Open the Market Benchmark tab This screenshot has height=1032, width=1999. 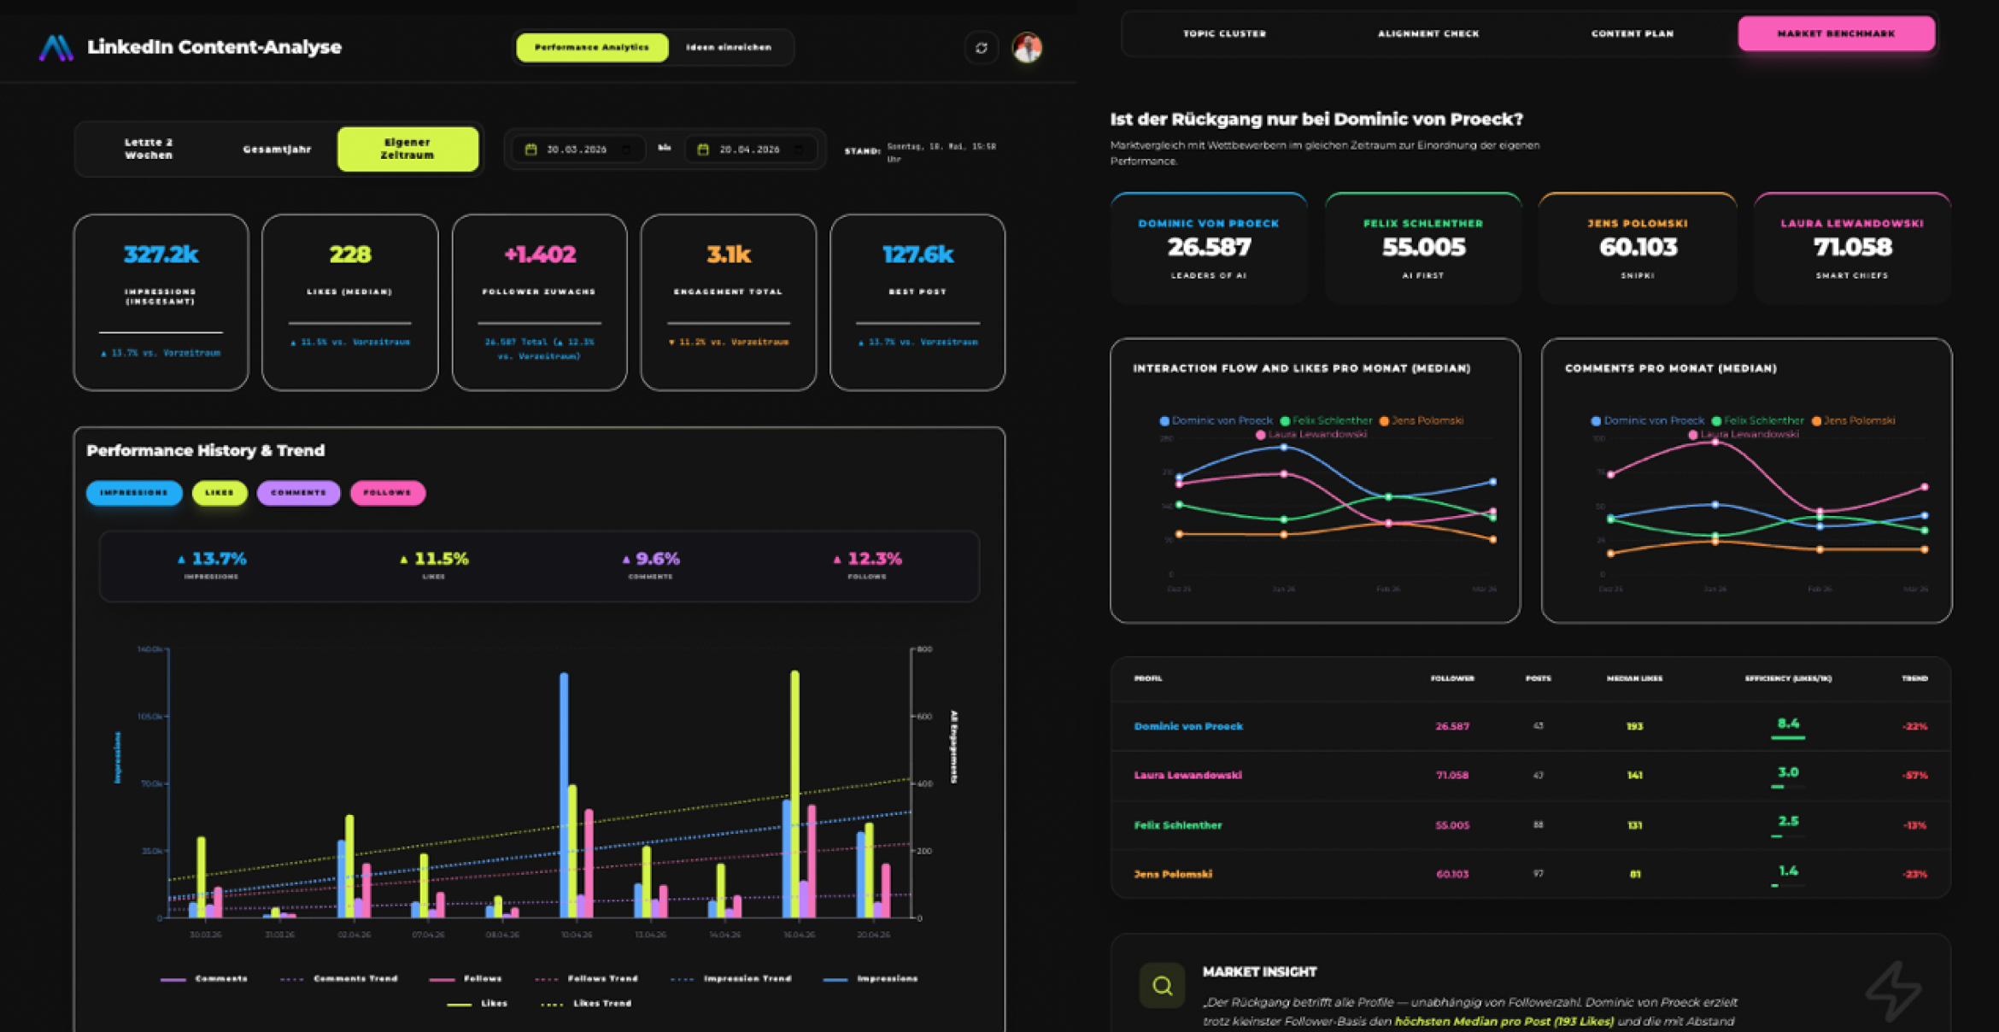tap(1836, 33)
